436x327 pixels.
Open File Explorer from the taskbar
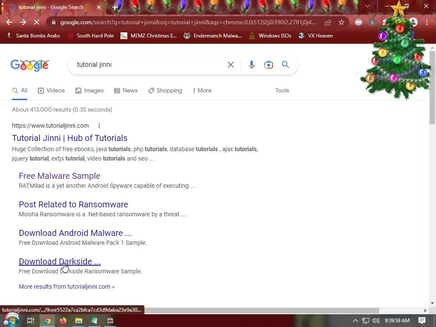(79, 321)
